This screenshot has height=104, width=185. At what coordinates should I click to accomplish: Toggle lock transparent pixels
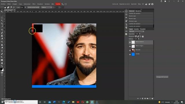(136, 36)
